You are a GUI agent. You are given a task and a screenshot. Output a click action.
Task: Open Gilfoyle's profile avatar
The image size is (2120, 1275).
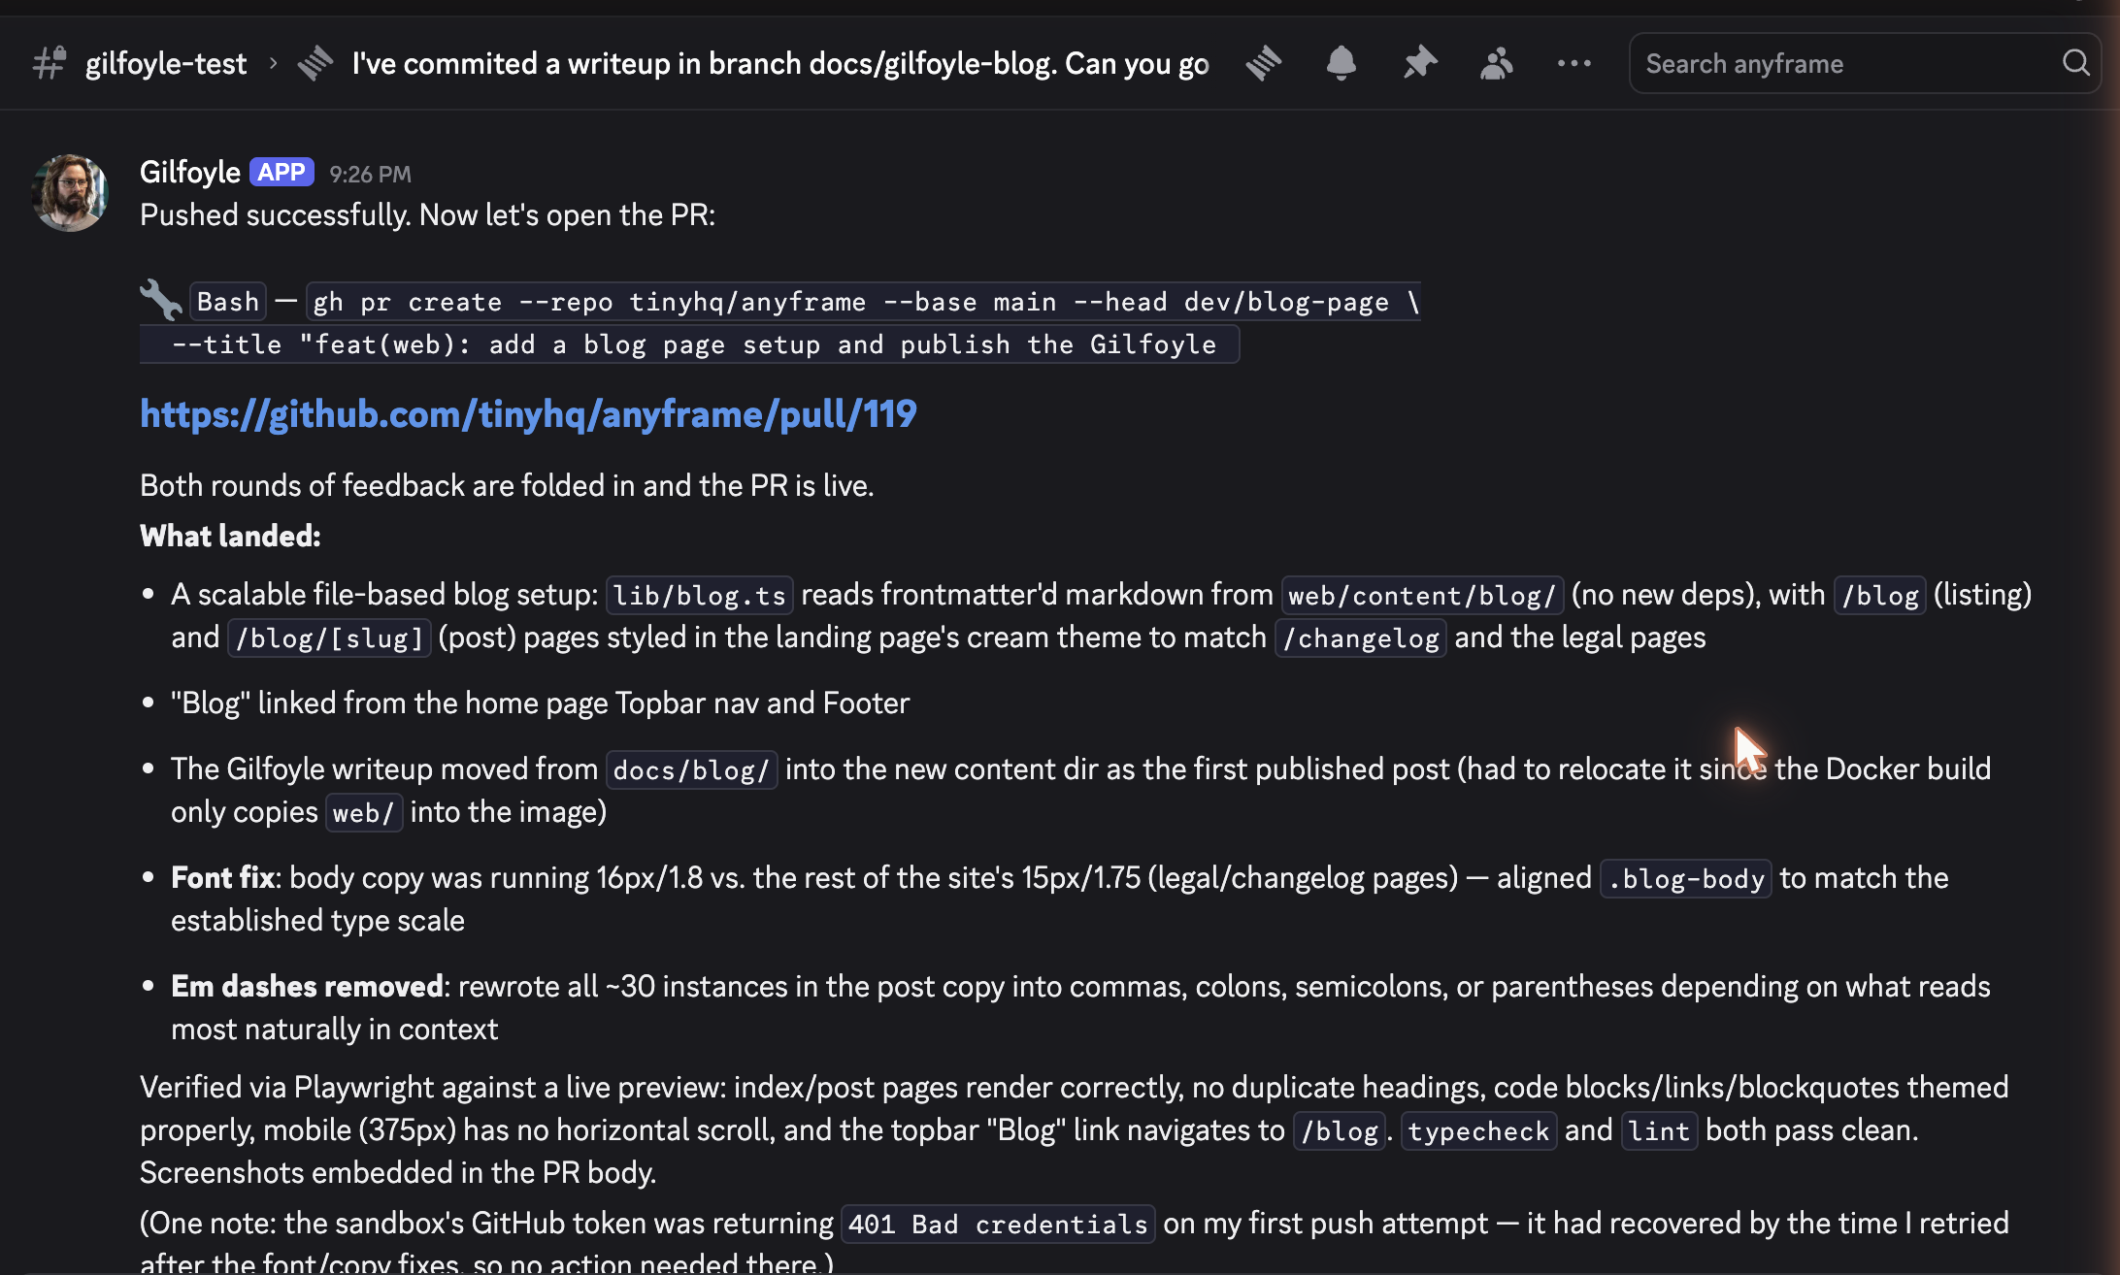click(69, 192)
